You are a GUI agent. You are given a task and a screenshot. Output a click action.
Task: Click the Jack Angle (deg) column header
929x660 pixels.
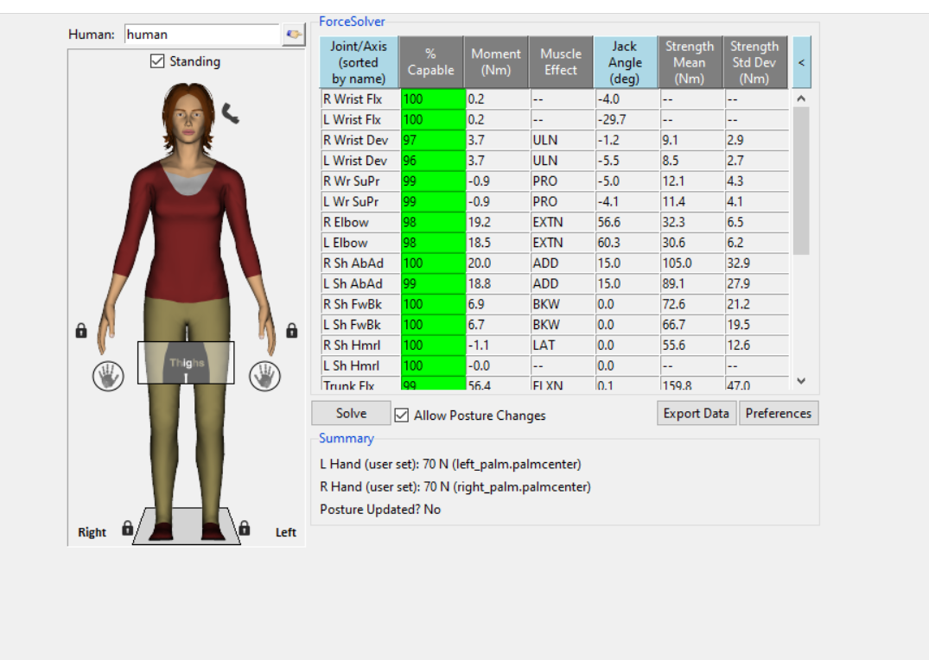[625, 62]
